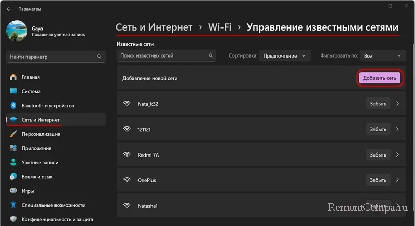Click the search magnifier in Найти параметр

click(99, 56)
